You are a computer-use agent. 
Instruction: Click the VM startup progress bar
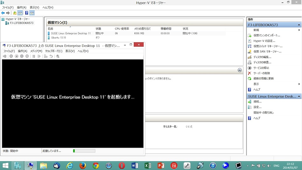coord(84,151)
